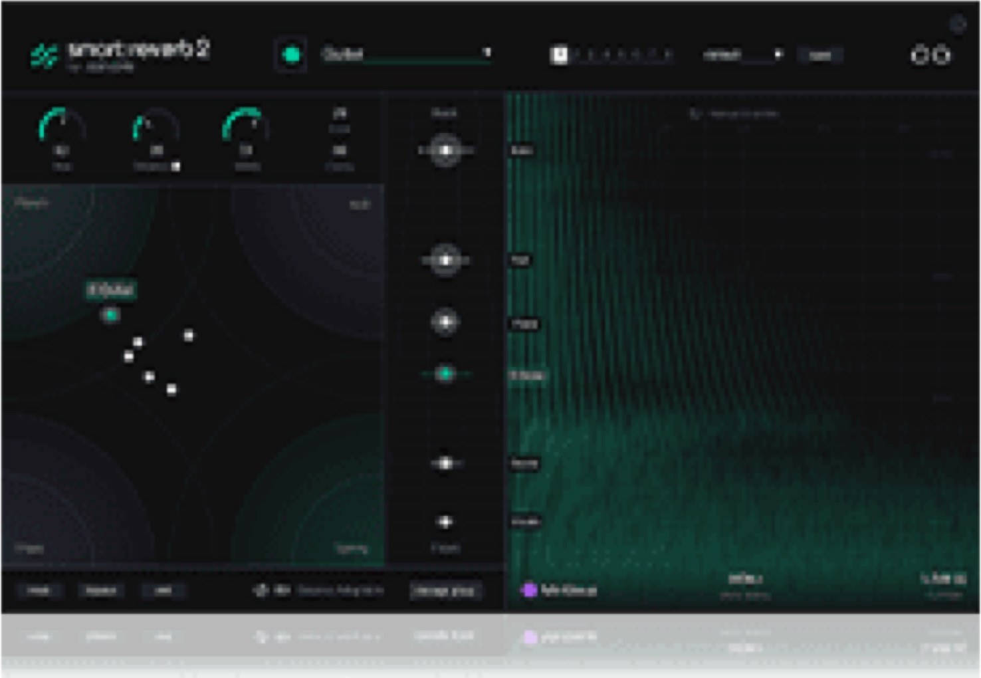
Task: Toggle the small square beside the middle knob's label
Action: (x=175, y=167)
